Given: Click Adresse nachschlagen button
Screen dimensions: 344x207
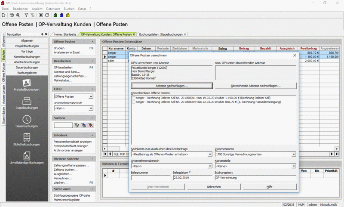Looking at the screenshot, I should pos(172,86).
